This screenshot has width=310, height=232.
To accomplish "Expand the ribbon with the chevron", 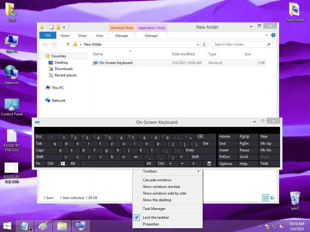I will pos(266,35).
